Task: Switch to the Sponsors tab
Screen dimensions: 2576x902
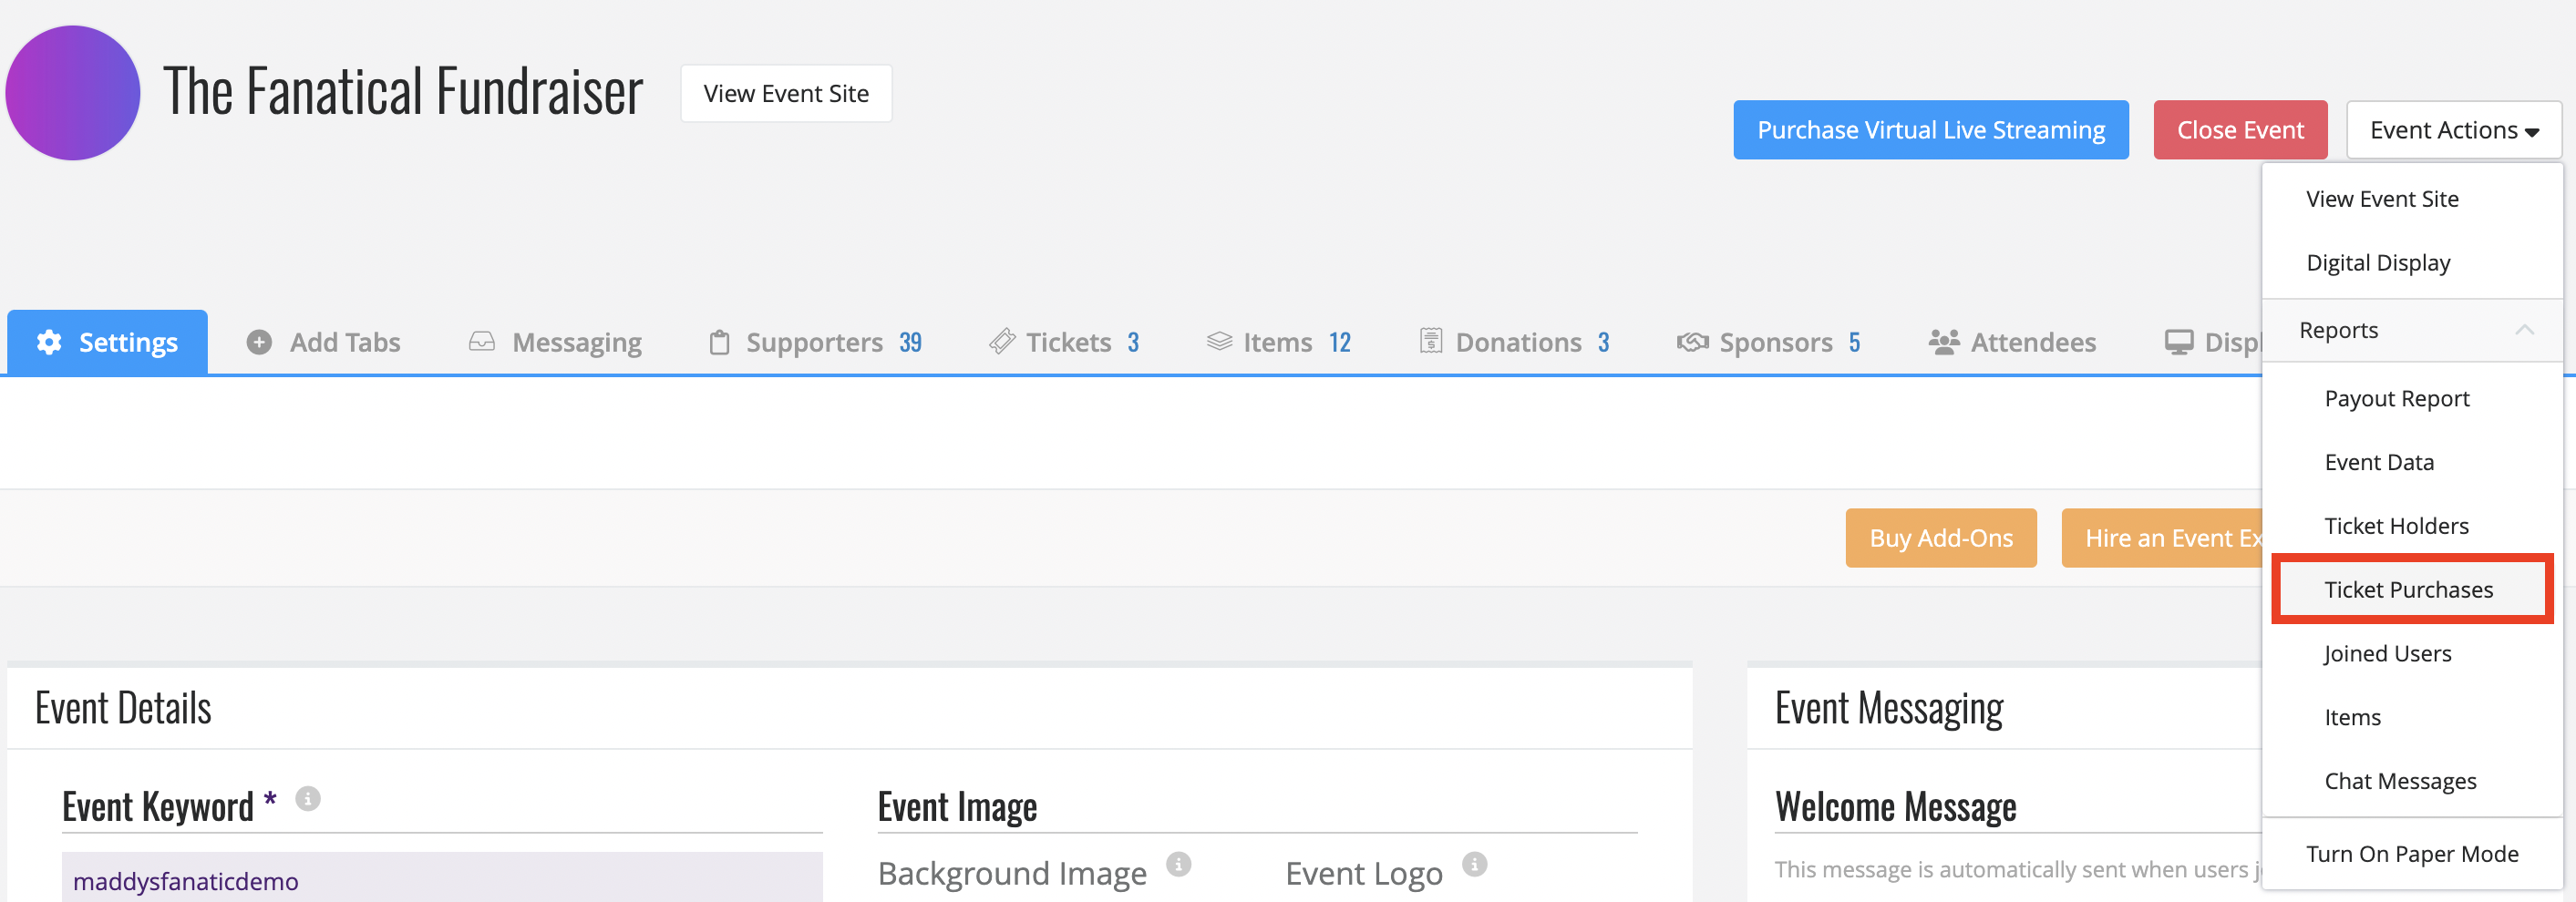Action: tap(1768, 342)
